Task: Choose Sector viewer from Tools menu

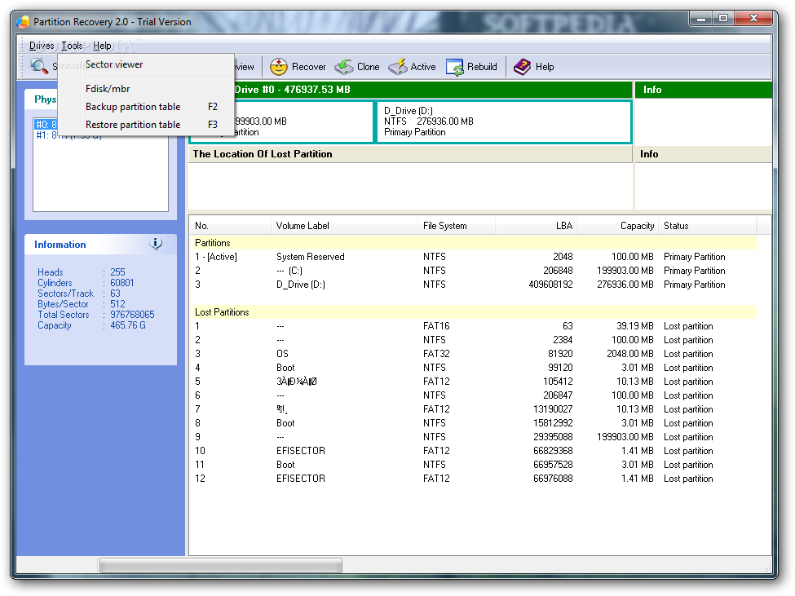Action: pyautogui.click(x=146, y=64)
